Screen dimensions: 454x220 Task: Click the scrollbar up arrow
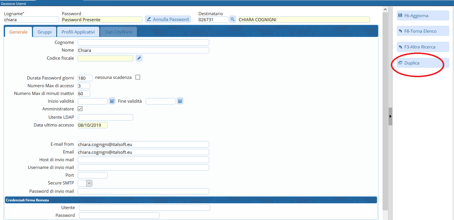(385, 9)
